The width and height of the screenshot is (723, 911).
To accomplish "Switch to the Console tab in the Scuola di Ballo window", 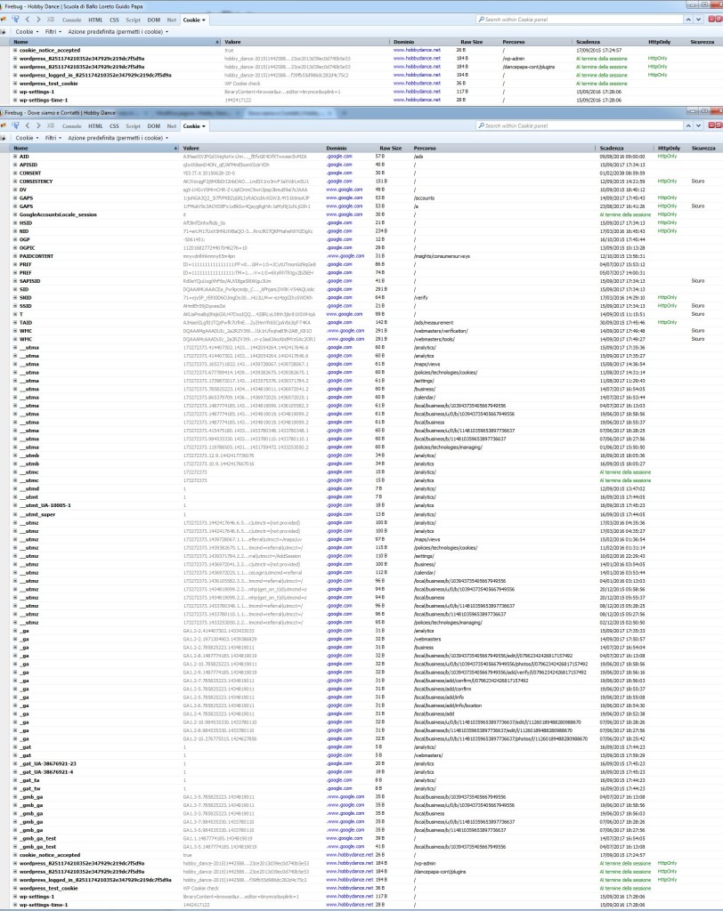I will click(x=71, y=20).
